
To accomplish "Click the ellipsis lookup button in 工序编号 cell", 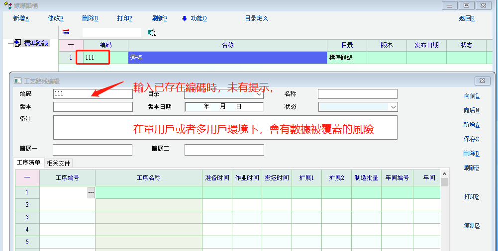I will [91, 192].
